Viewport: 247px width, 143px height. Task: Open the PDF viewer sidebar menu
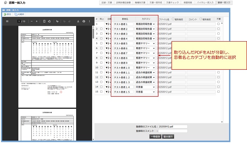point(7,21)
